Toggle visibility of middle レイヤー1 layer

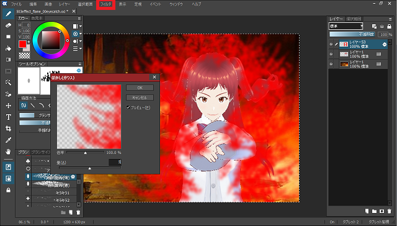[x=331, y=54]
